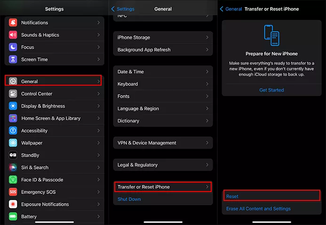Tap Battery label
Viewport: 326px width, 225px height.
coord(29,217)
